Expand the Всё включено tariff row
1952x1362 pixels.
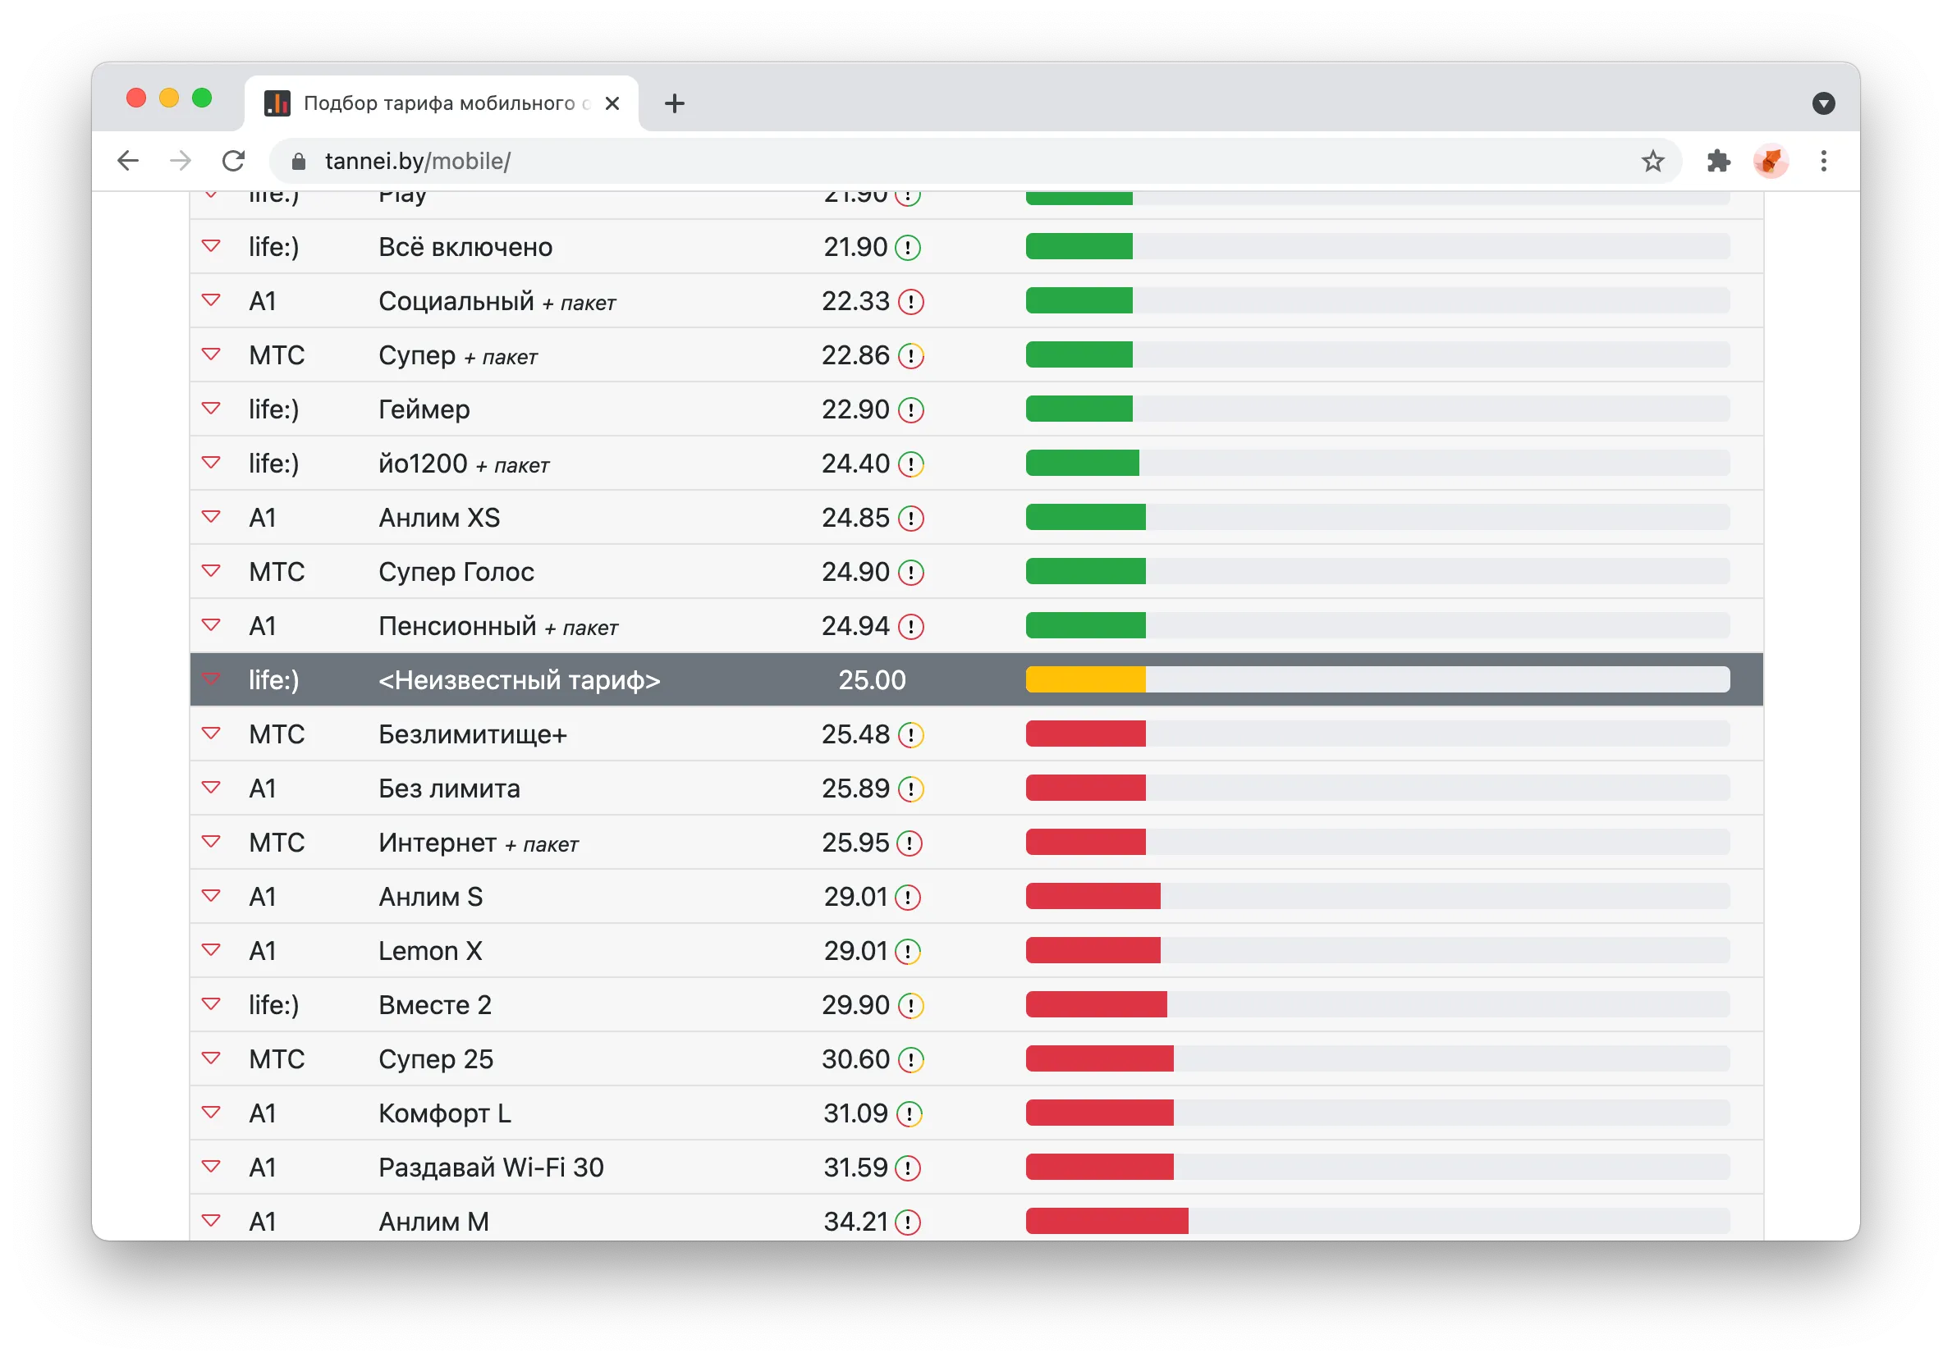pyautogui.click(x=211, y=246)
